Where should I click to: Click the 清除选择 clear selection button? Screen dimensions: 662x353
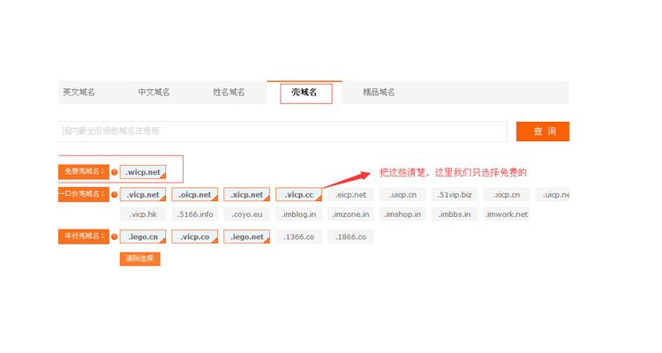[x=139, y=259]
